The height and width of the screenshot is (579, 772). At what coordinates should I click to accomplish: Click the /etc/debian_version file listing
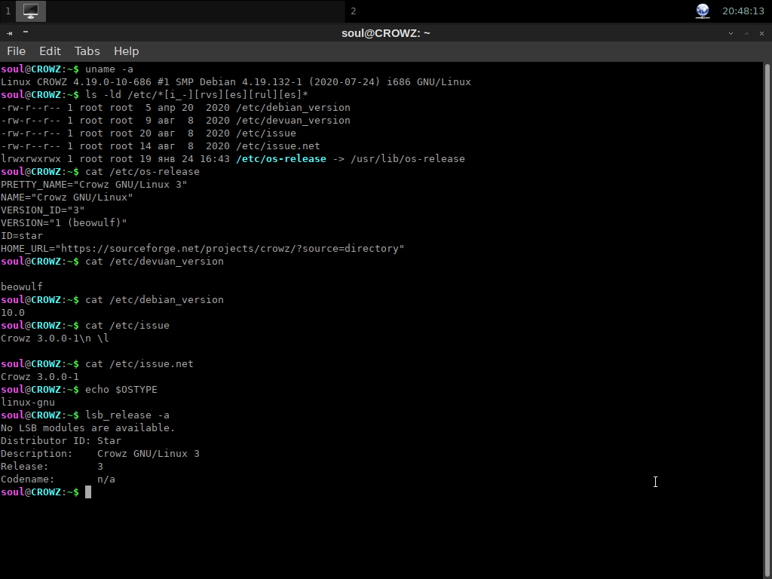click(x=293, y=108)
